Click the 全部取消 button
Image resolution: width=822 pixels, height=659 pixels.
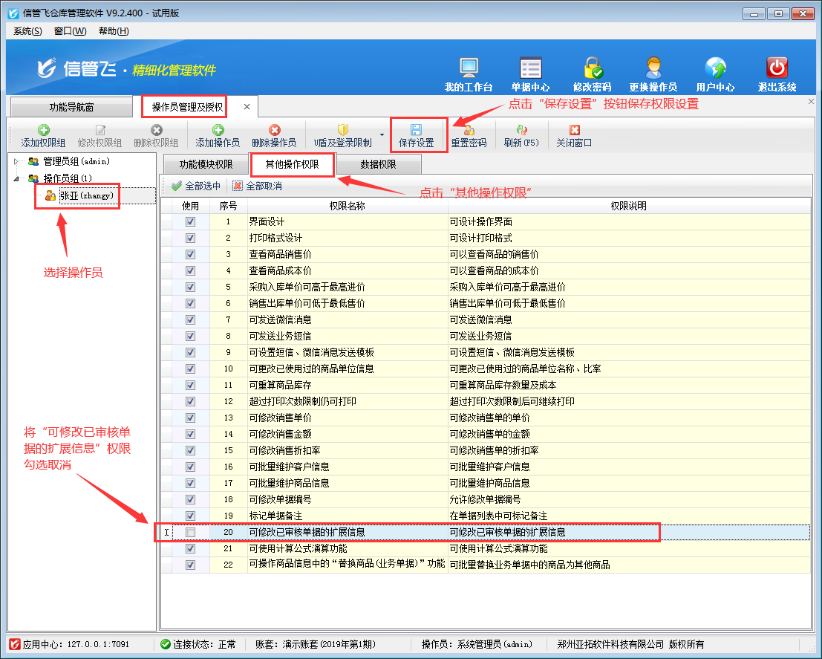pos(257,186)
